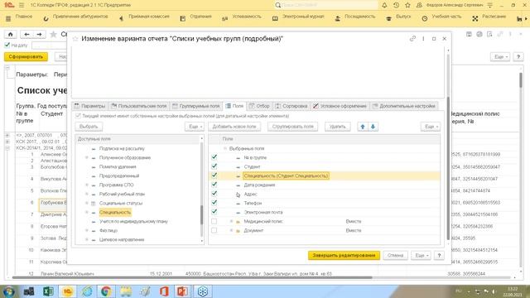Switch to the Сортировка tab

(x=291, y=106)
